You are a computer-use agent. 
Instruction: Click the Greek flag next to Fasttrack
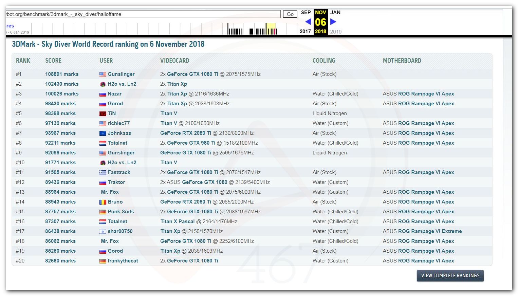point(103,173)
